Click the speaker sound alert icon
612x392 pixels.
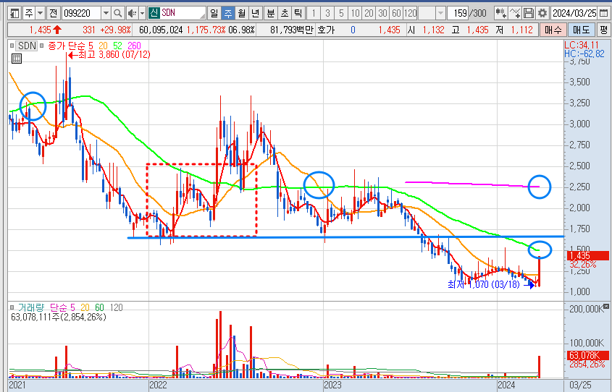tap(132, 13)
